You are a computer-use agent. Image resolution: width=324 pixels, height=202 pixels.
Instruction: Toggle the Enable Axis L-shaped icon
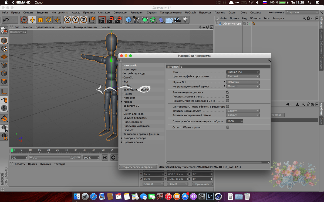point(4,92)
